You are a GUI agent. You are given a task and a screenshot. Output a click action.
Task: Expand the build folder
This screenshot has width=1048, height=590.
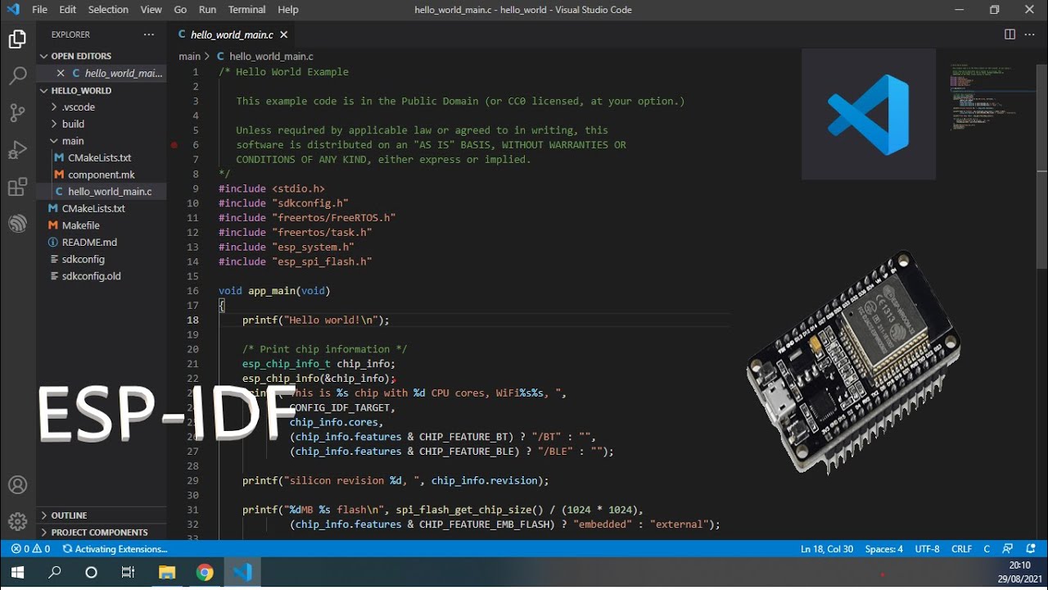tap(102, 124)
